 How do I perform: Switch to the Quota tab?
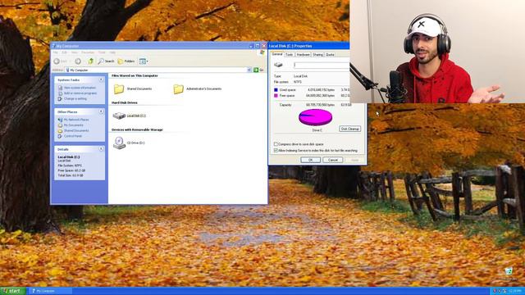pyautogui.click(x=330, y=55)
